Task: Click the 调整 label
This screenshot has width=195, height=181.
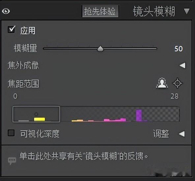Action: point(161,134)
